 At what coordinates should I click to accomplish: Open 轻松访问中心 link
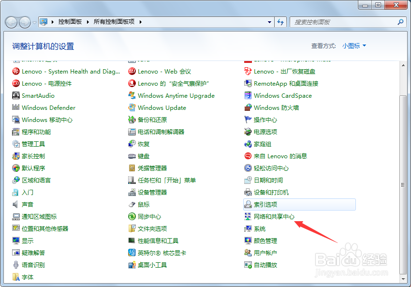click(271, 168)
